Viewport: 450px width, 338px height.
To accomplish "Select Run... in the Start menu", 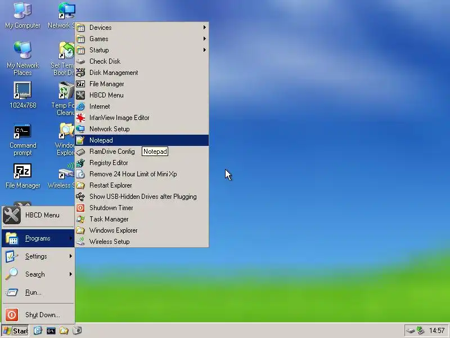I will tap(38, 292).
